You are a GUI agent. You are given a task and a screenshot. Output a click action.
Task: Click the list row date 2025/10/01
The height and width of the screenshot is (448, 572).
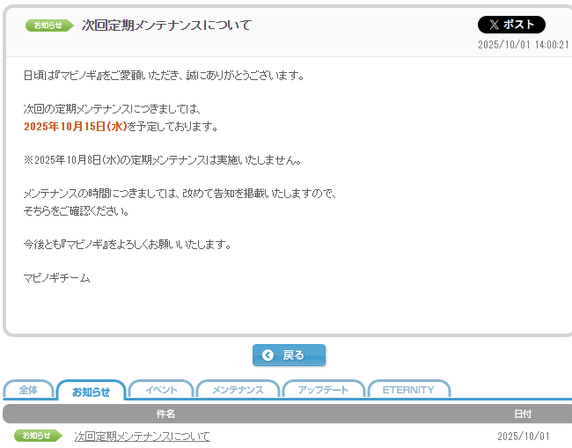point(523,436)
